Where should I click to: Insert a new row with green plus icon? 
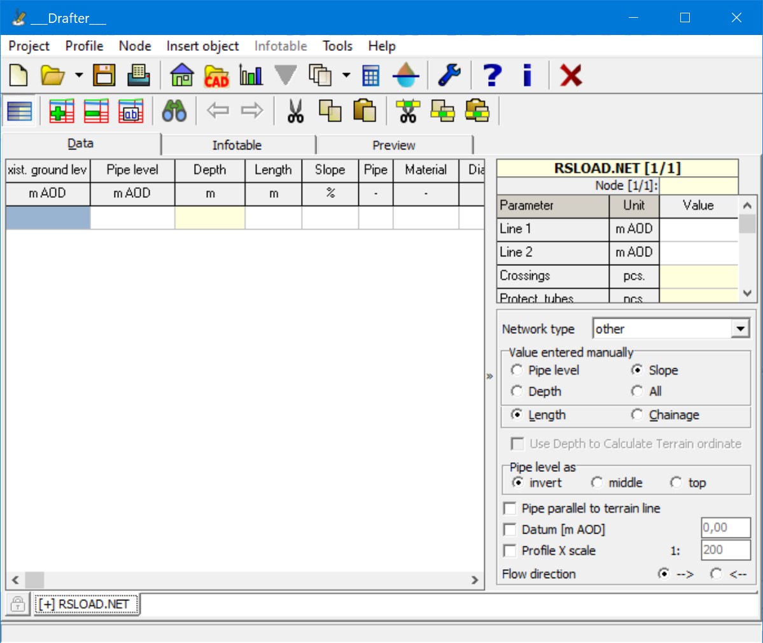click(60, 110)
